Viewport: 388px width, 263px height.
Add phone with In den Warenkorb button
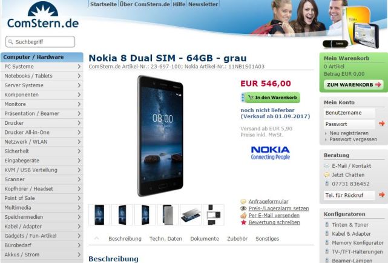[x=271, y=98]
